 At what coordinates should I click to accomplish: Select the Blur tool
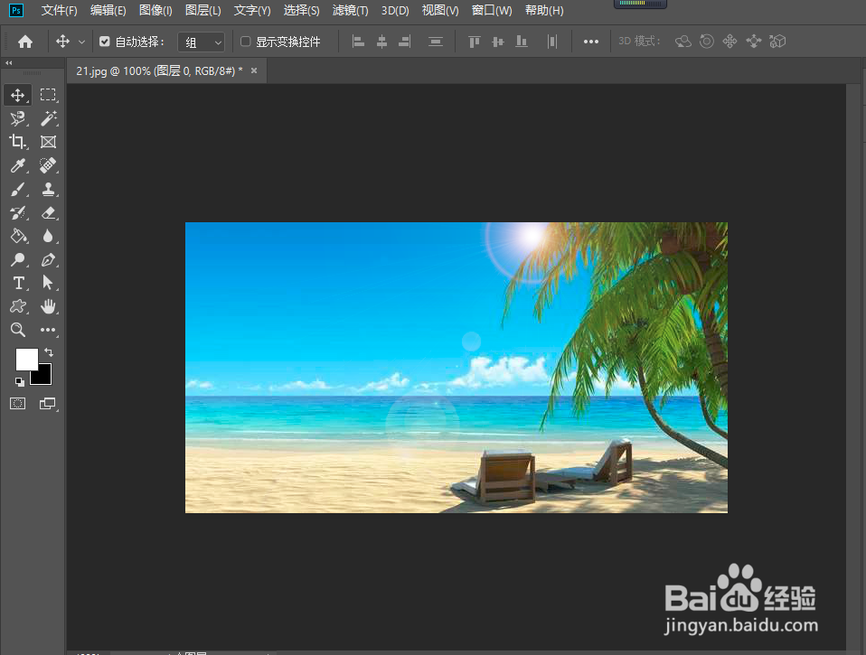click(x=48, y=236)
